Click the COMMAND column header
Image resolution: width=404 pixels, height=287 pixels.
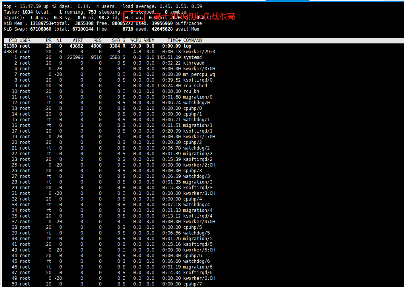(193, 40)
